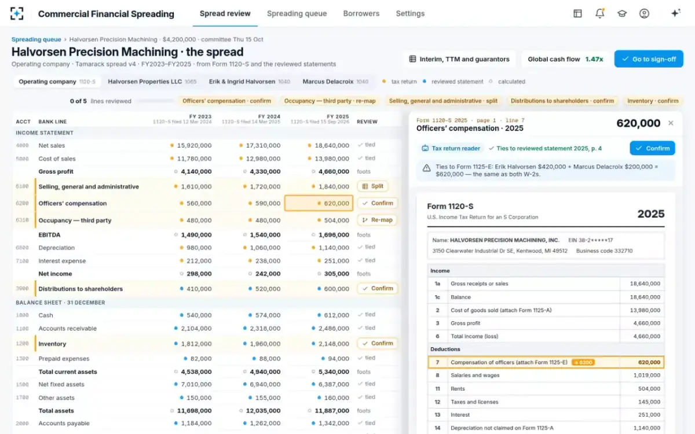This screenshot has height=434, width=695.
Task: Click Form line 2 Cost of goods sold
Action: [546, 310]
